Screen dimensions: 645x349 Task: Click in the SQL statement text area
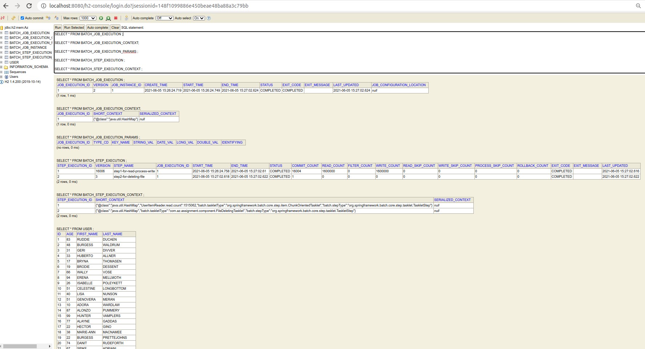click(x=349, y=52)
